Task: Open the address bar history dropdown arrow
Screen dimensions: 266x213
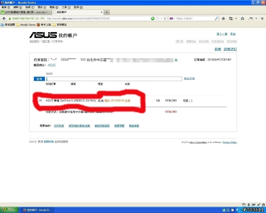Action: [161, 19]
